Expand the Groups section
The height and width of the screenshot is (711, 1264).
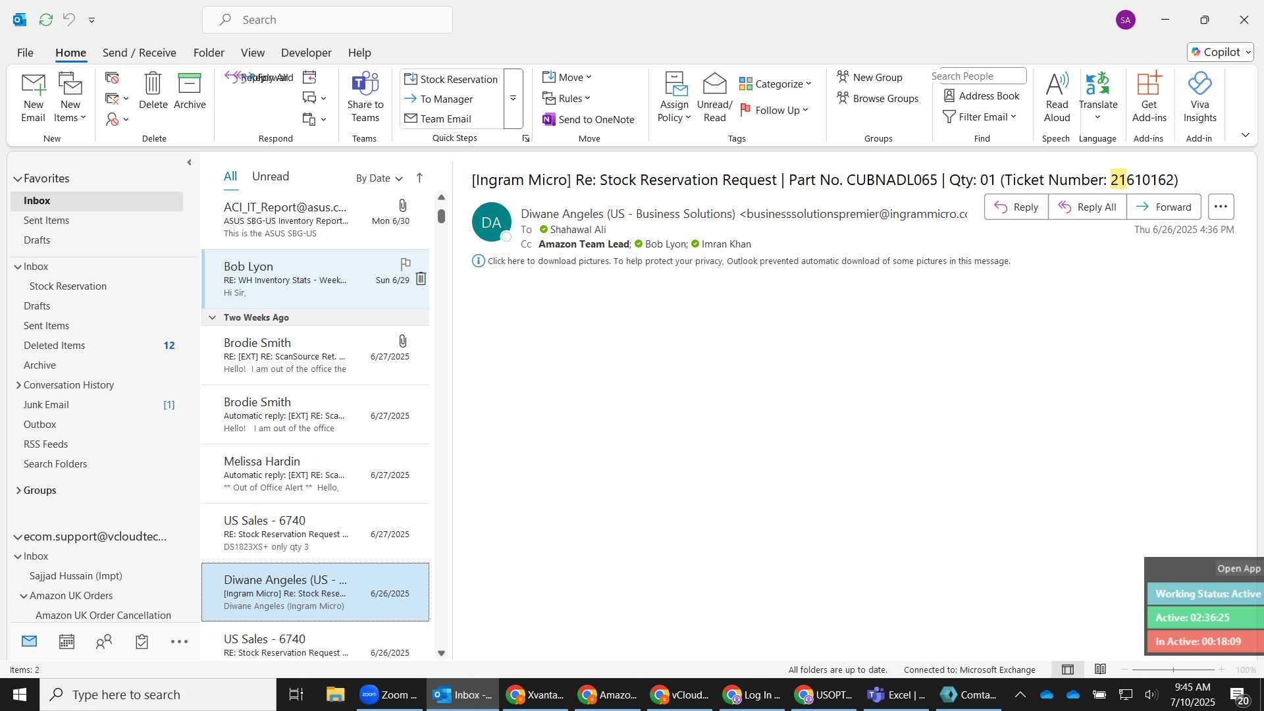pyautogui.click(x=18, y=490)
